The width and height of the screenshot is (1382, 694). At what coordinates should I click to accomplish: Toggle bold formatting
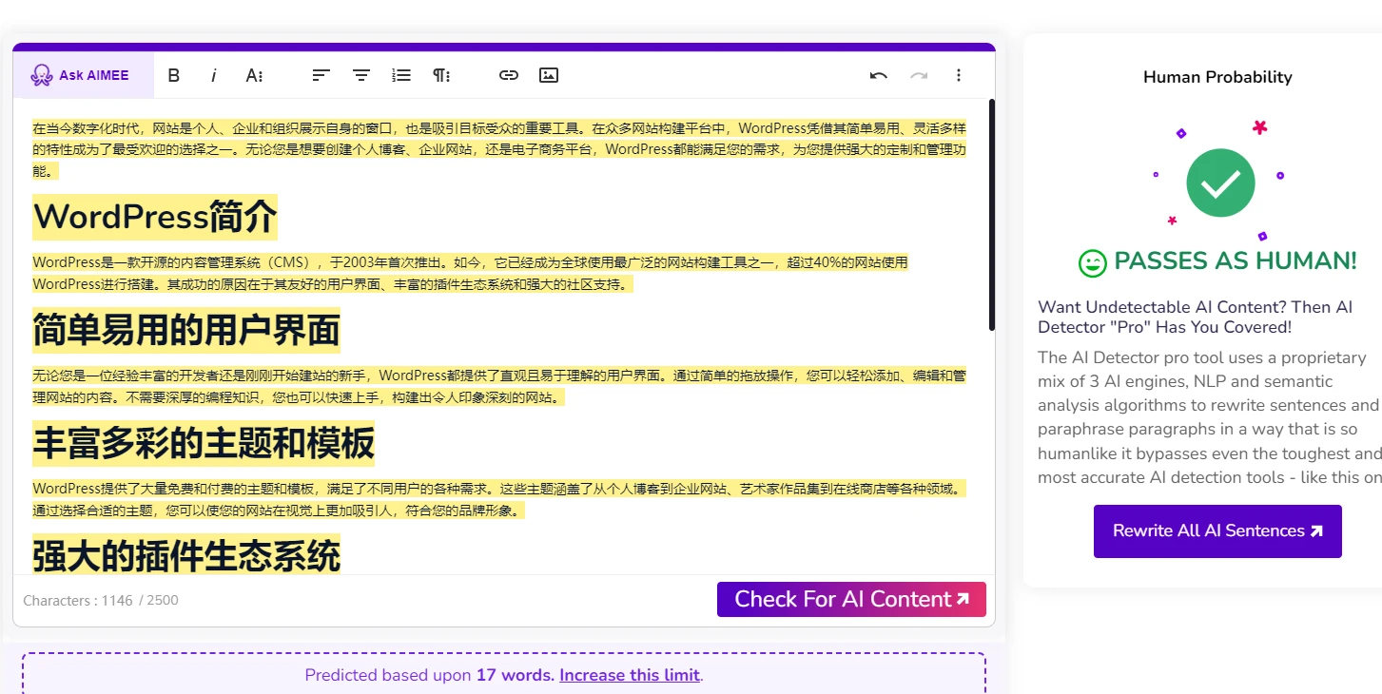[x=174, y=75]
